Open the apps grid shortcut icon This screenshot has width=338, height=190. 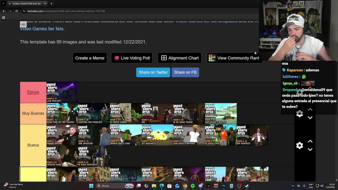tap(3, 18)
